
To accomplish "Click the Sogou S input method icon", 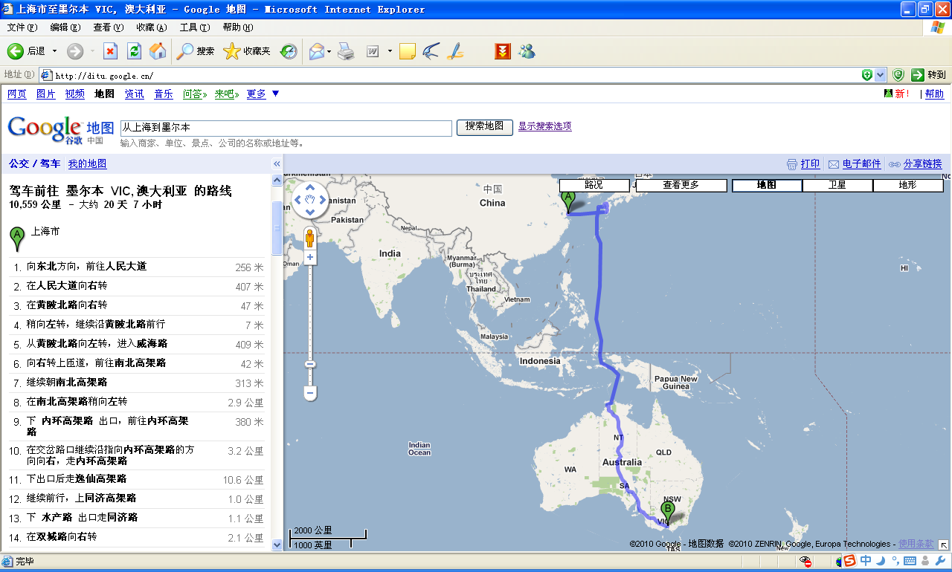I will tap(849, 561).
